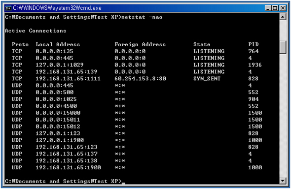The width and height of the screenshot is (291, 189).
Task: Click the SYN_SENT state
Action: 207,79
